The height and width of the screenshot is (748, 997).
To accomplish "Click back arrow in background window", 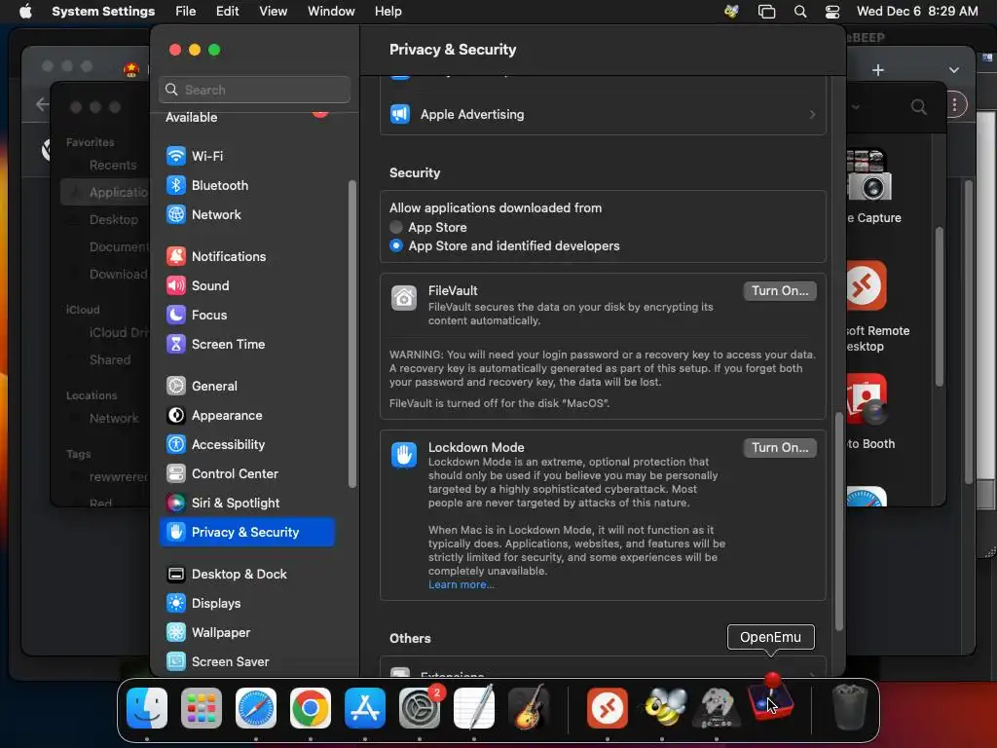I will 42,104.
